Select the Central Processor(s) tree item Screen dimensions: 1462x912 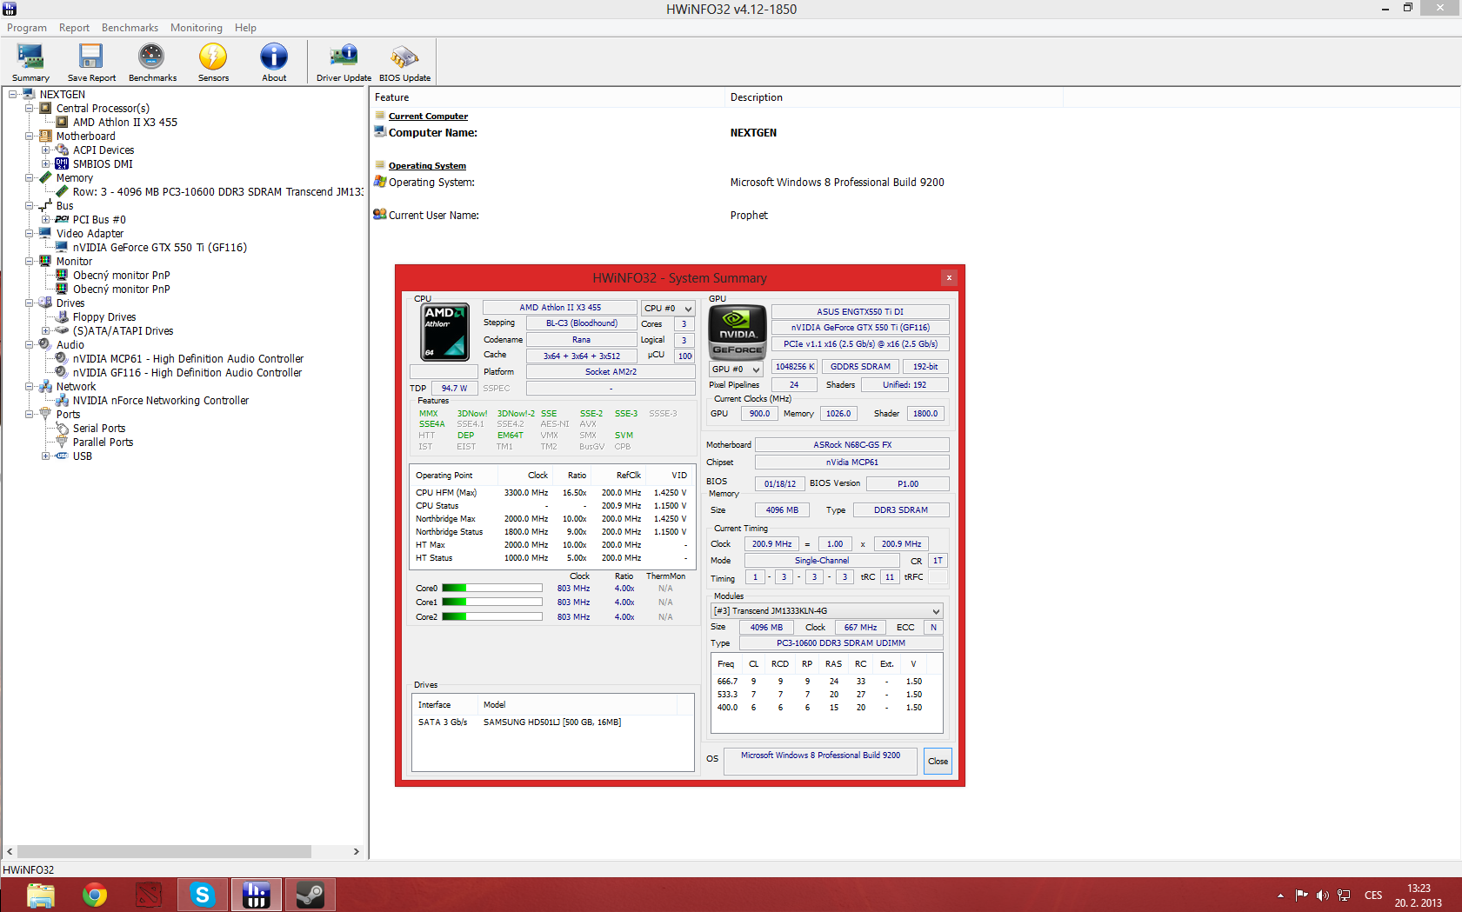[103, 108]
